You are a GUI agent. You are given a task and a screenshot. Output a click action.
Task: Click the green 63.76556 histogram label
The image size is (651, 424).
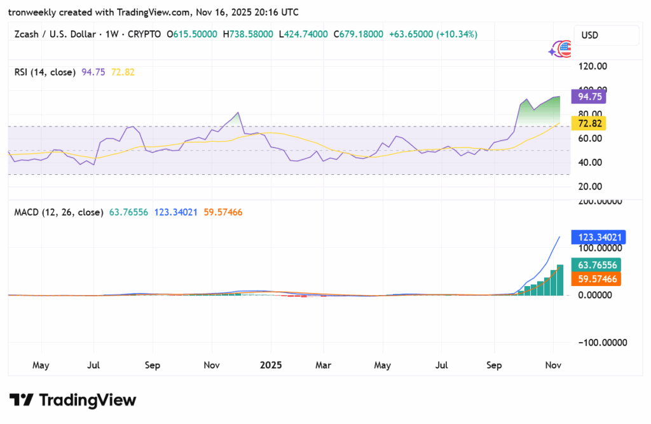pos(596,265)
